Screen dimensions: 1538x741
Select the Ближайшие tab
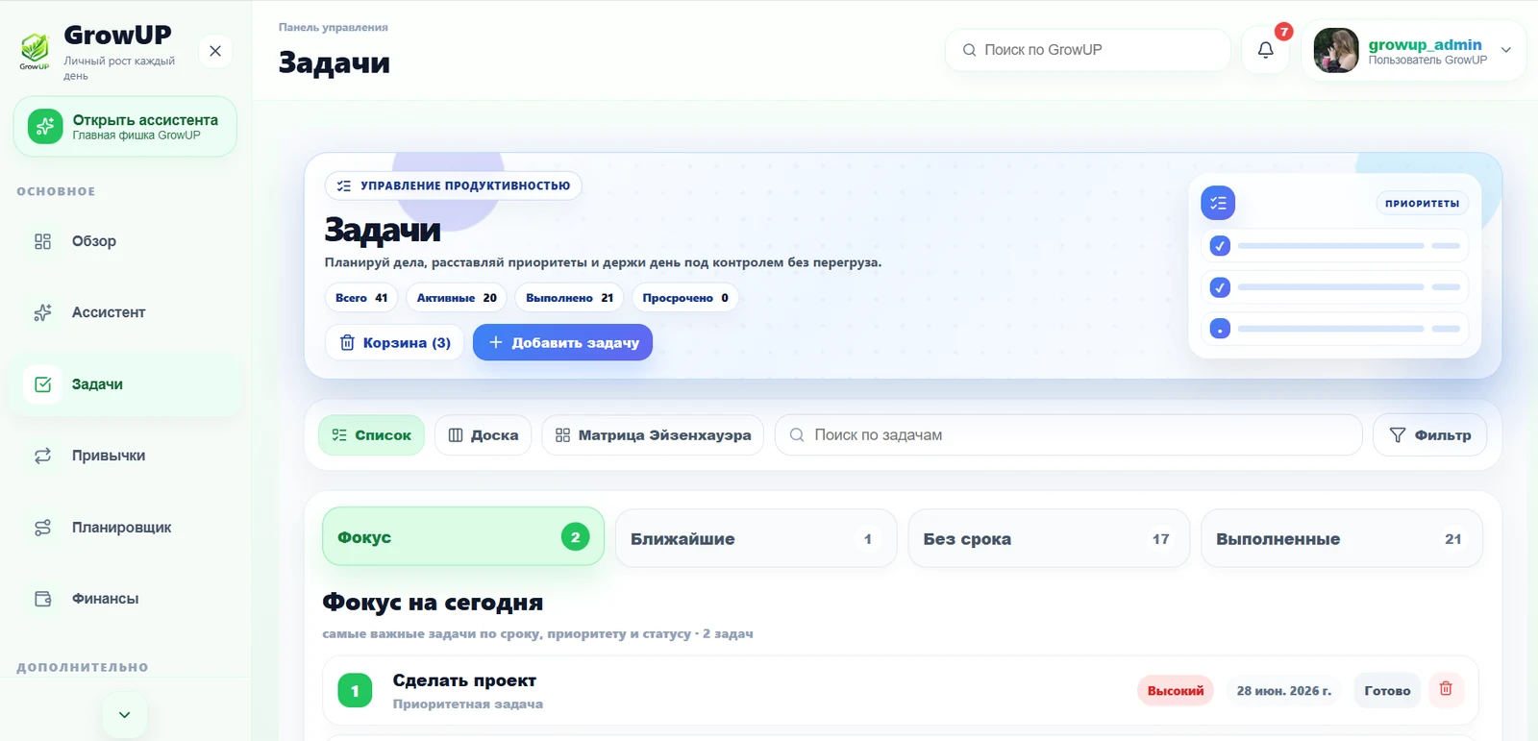[x=756, y=539]
